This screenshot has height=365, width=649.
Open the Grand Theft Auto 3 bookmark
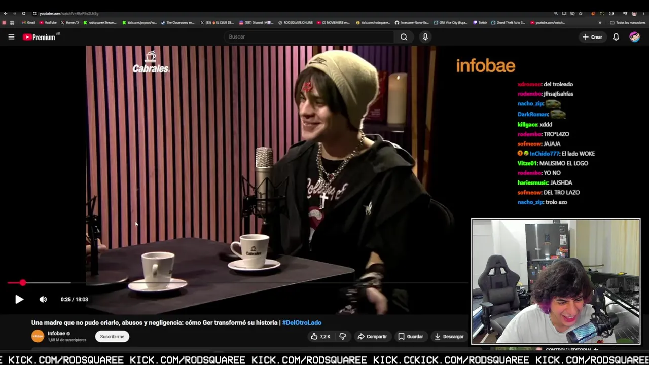[x=508, y=23]
